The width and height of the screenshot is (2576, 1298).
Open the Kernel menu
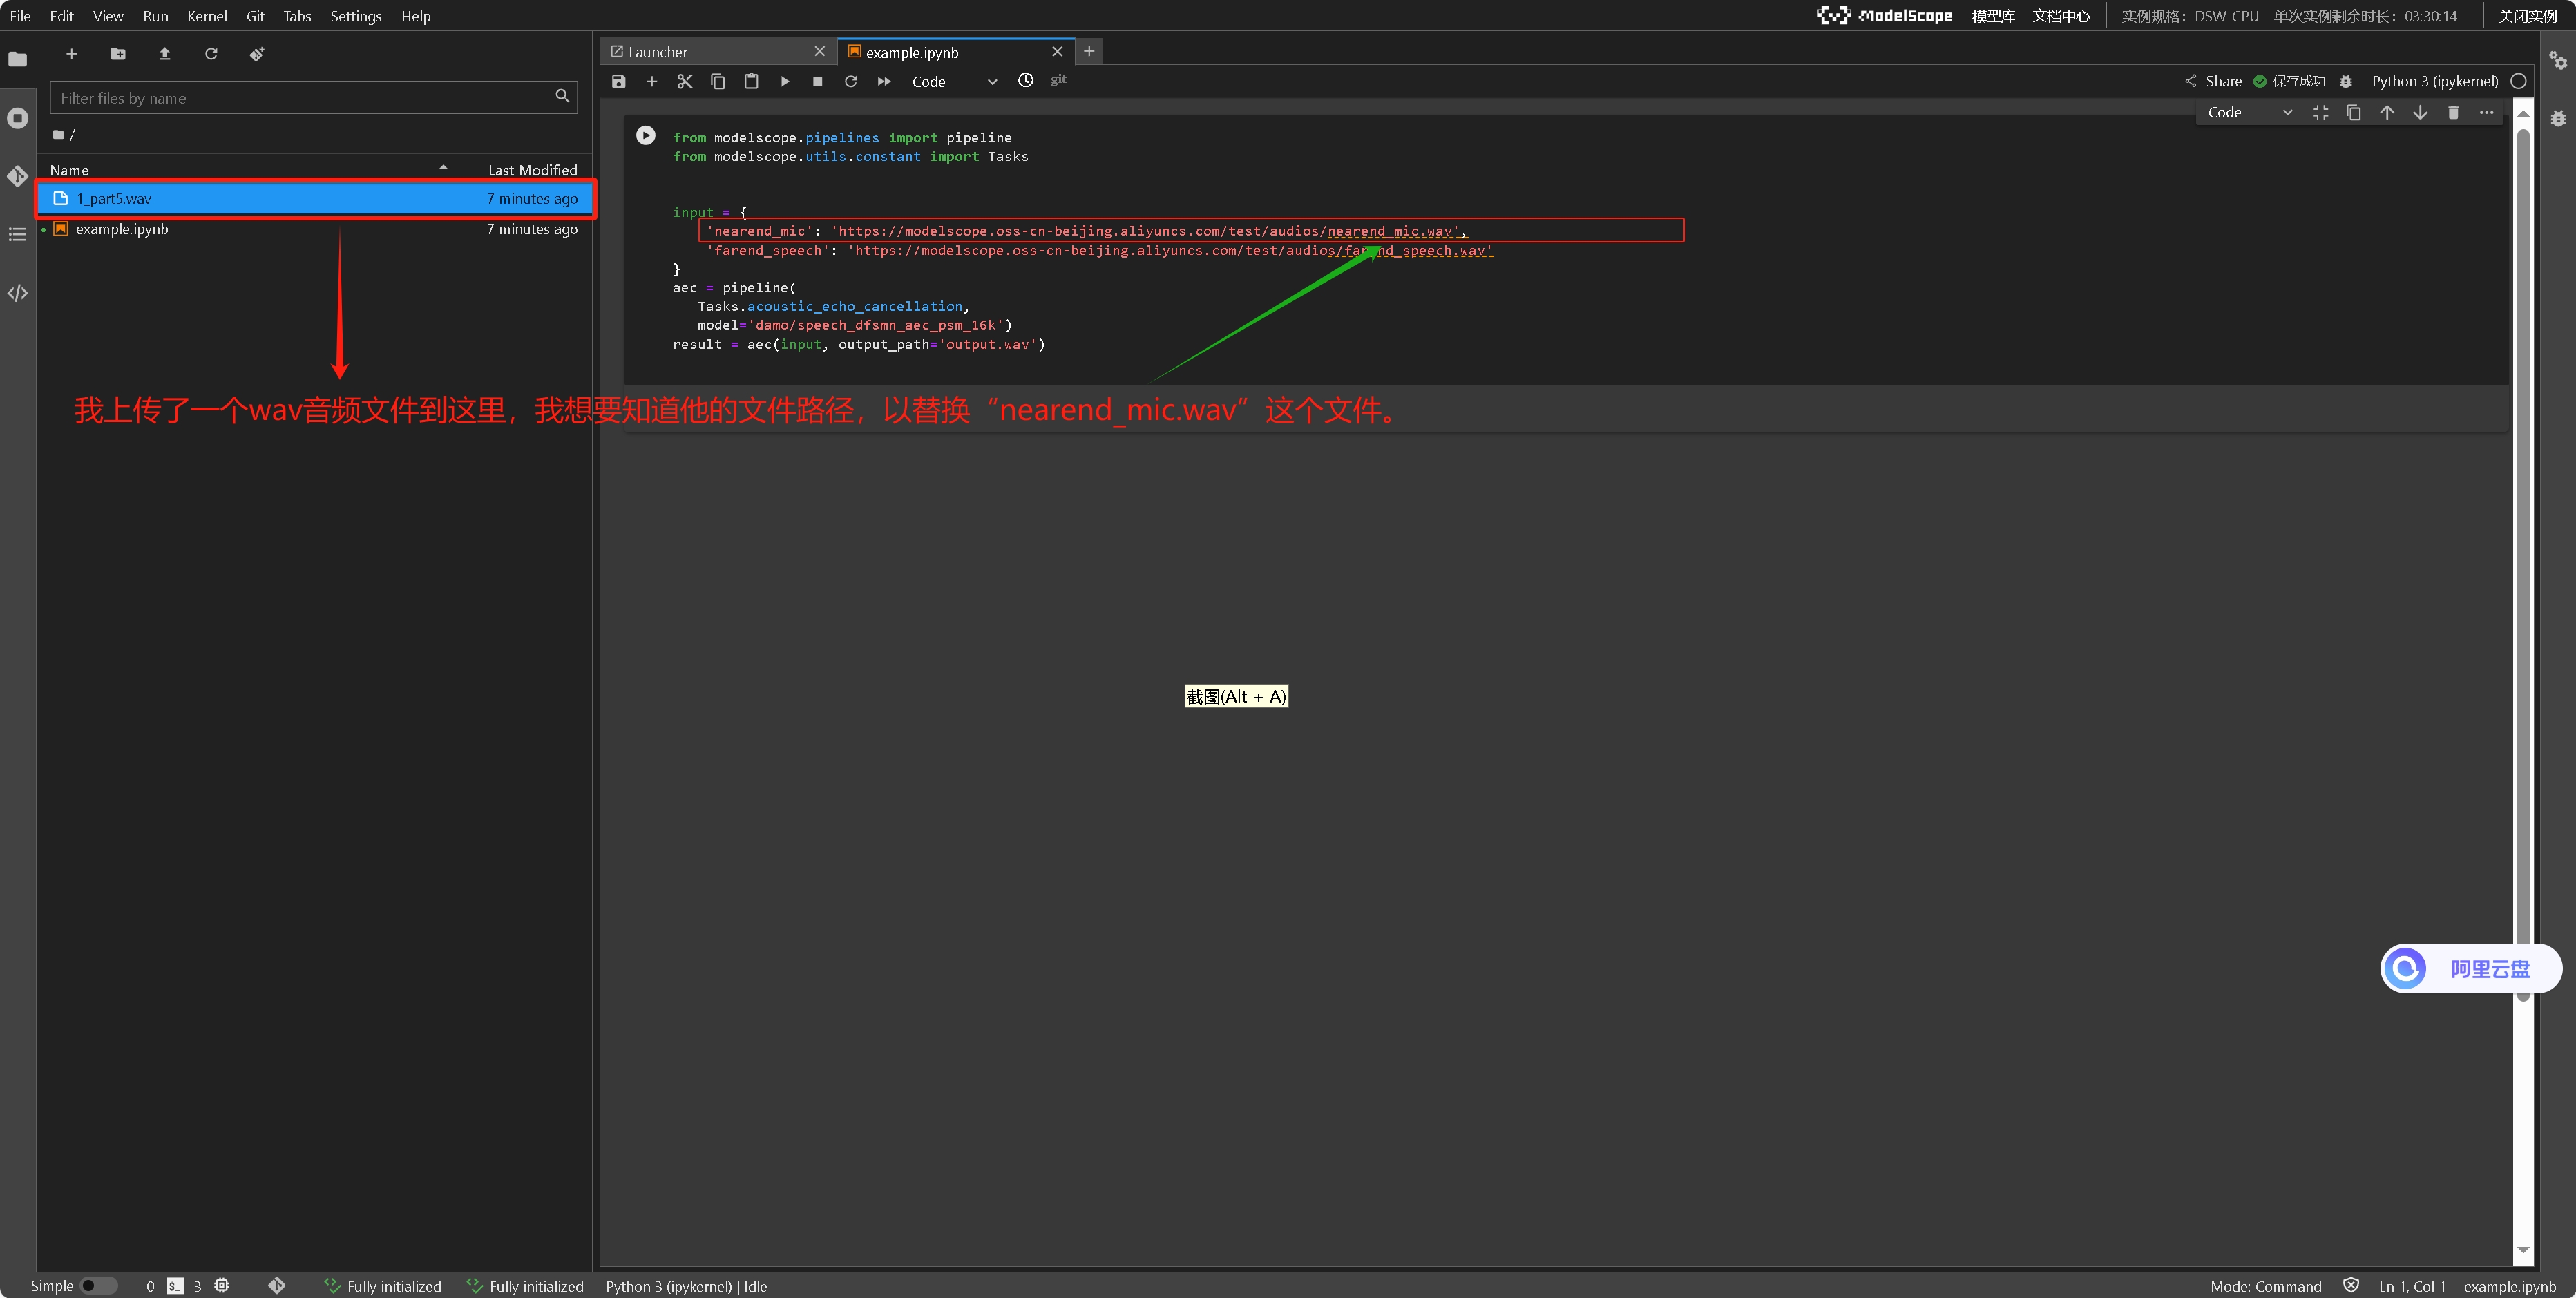[x=207, y=16]
